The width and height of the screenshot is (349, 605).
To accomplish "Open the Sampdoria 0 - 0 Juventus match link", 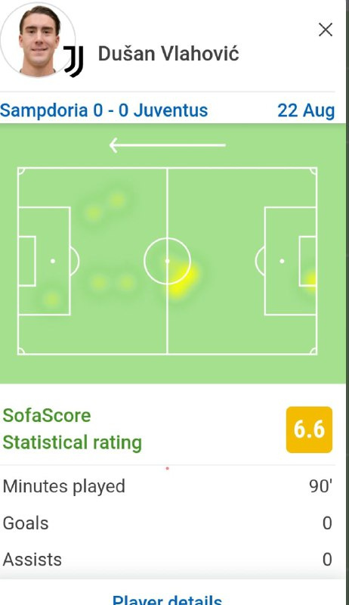I will click(x=104, y=110).
